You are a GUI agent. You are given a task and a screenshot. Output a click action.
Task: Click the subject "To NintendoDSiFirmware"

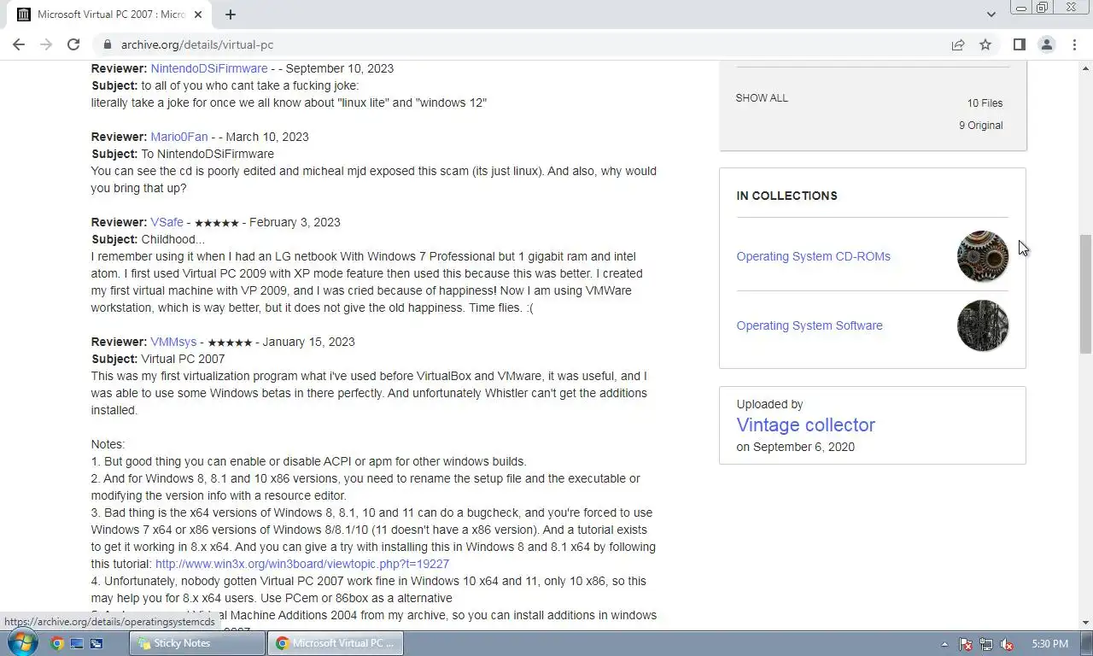(x=207, y=154)
